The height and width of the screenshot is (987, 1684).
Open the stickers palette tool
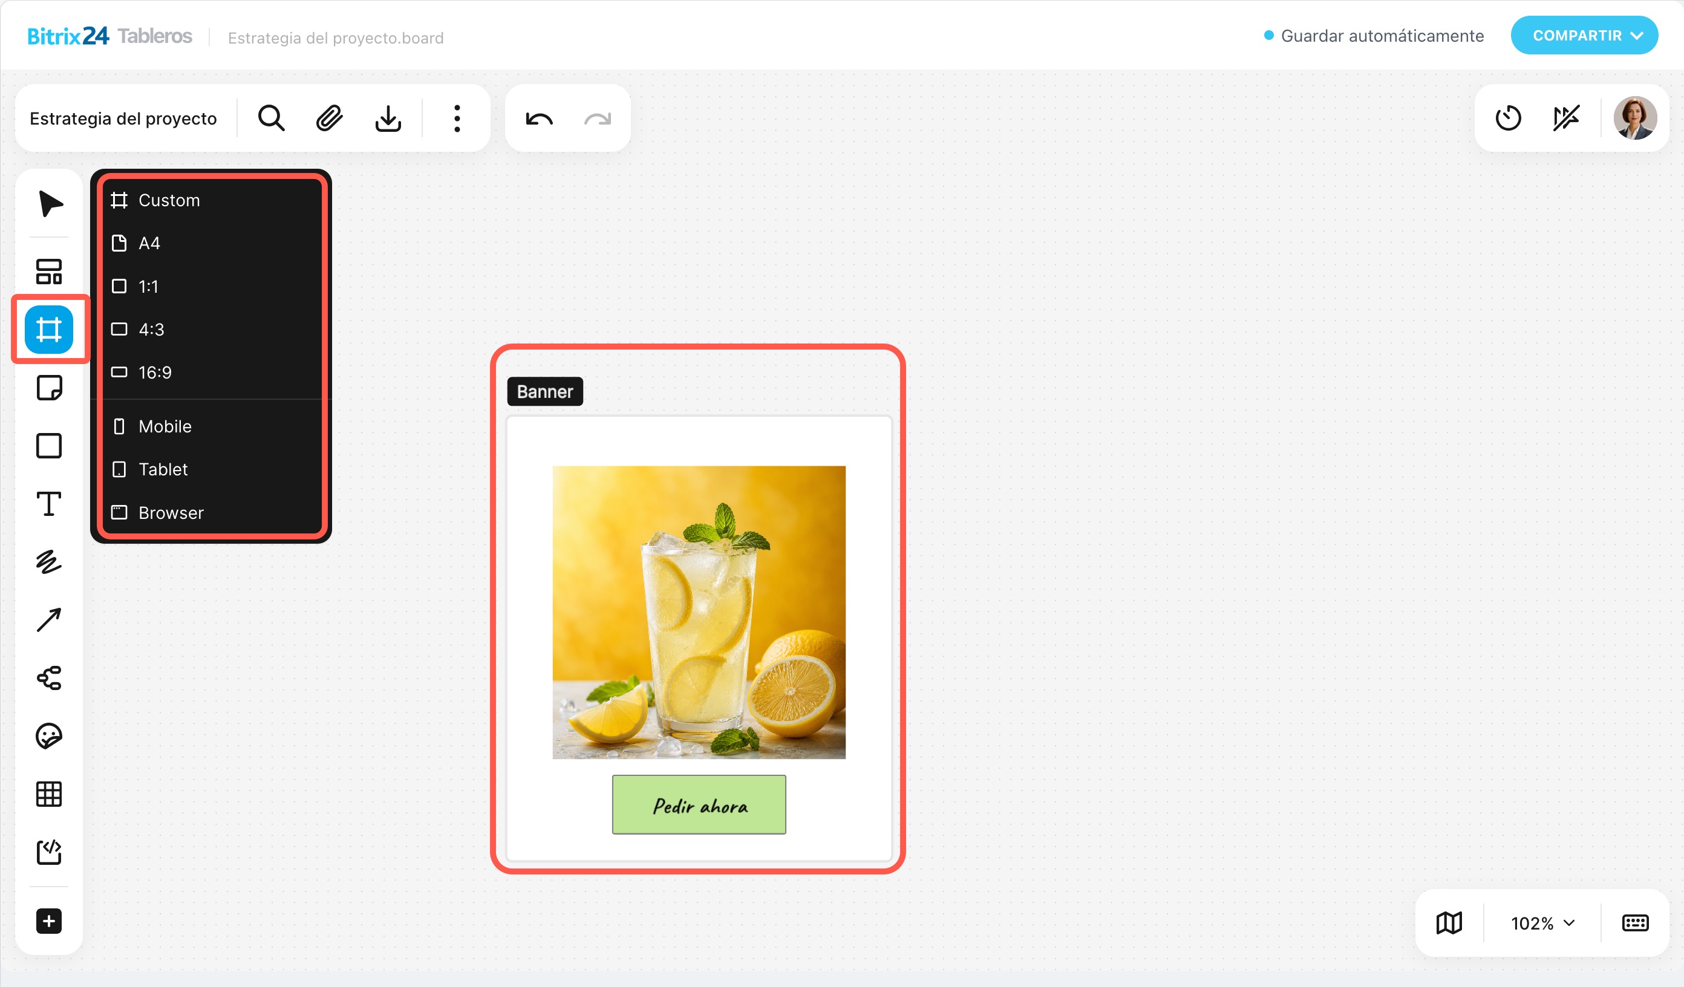pos(49,736)
